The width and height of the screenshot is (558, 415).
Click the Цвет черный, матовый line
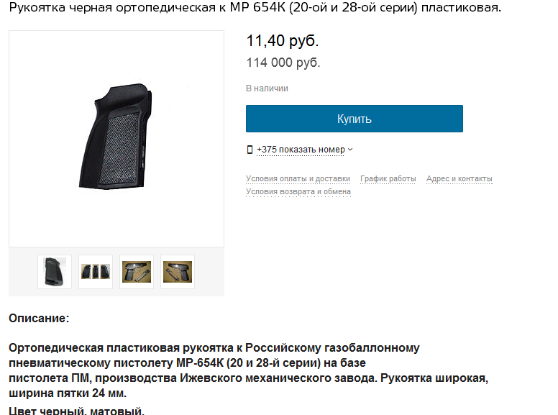click(x=76, y=411)
